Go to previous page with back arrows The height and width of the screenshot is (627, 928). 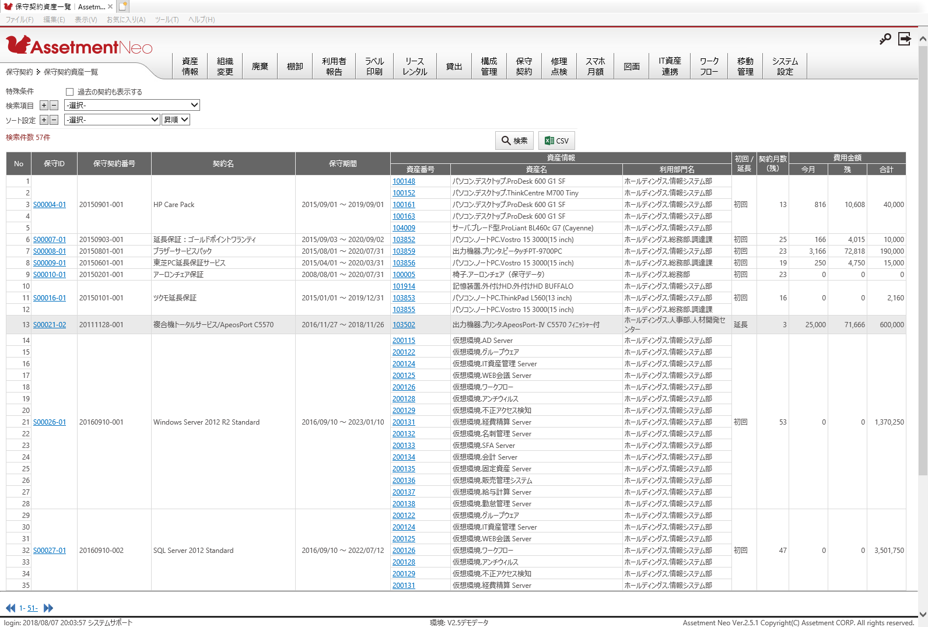tap(10, 608)
